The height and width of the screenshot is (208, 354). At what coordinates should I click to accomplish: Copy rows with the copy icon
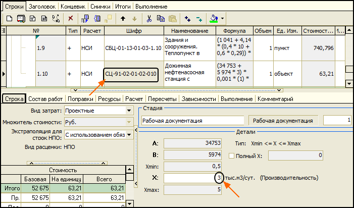coord(161,19)
